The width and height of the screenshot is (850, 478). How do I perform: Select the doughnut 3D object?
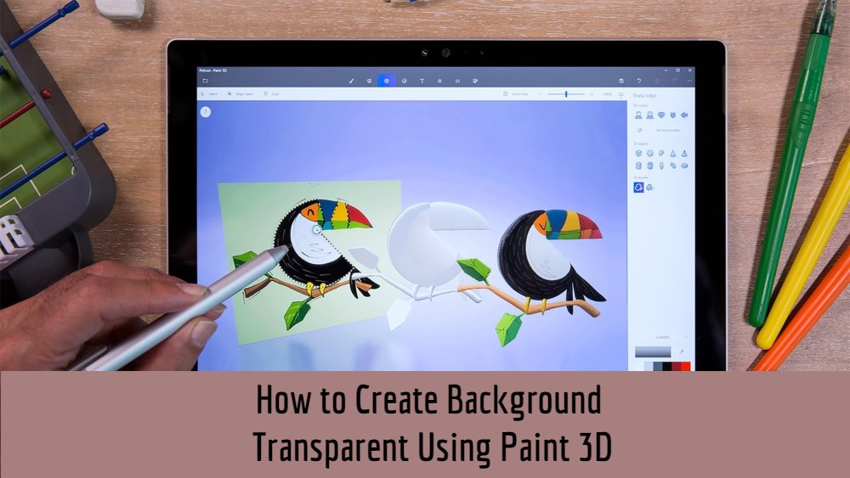[x=684, y=166]
